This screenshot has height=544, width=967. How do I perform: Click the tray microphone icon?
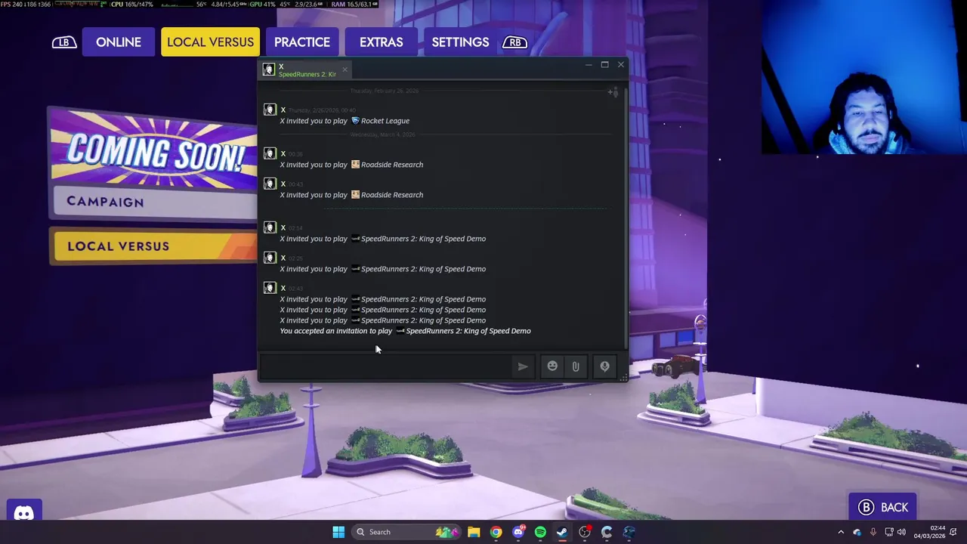pos(873,532)
